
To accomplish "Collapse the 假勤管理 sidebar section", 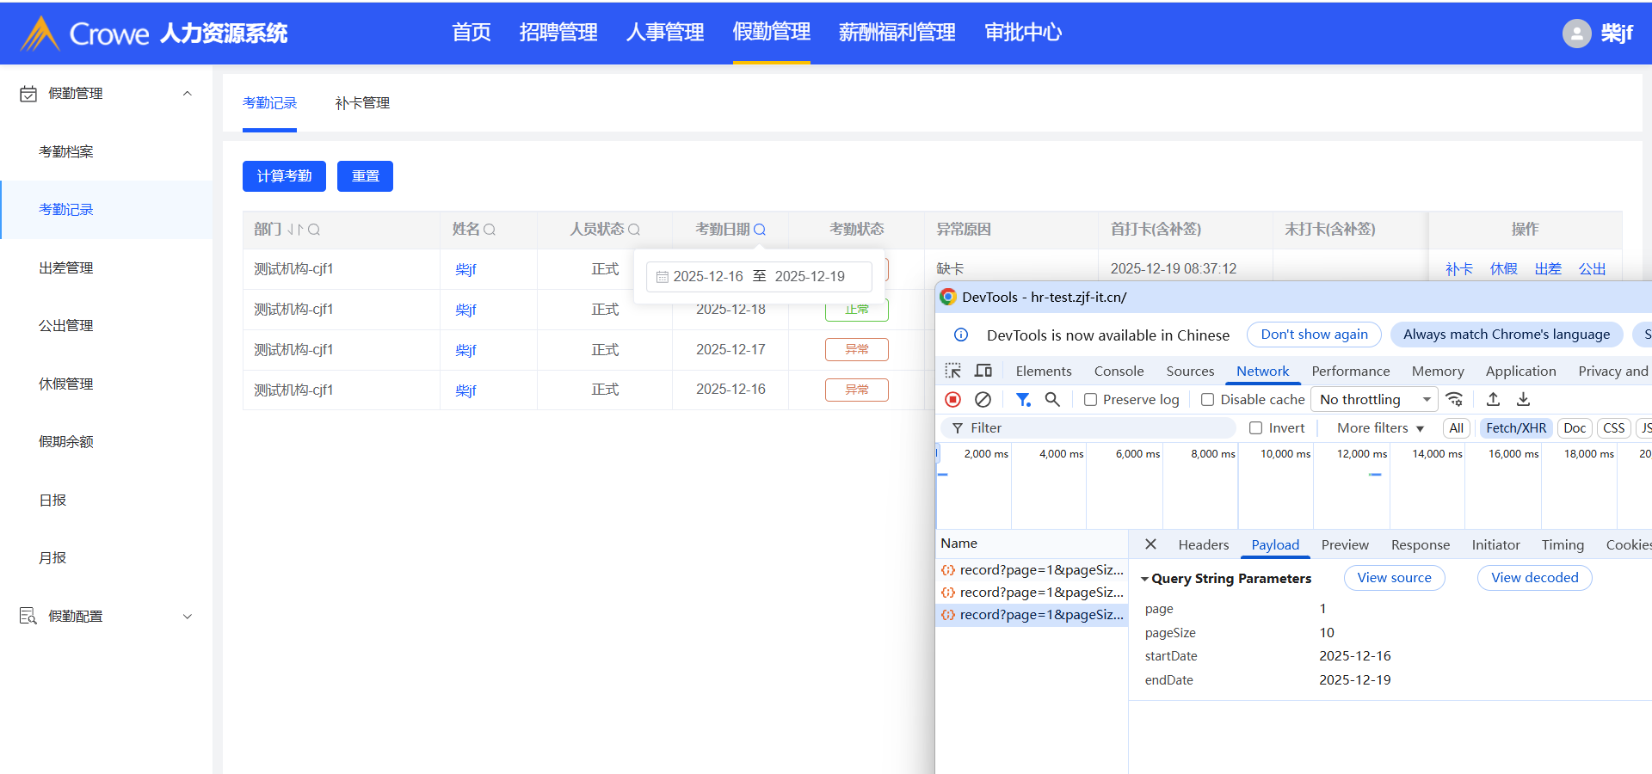I will tap(187, 94).
